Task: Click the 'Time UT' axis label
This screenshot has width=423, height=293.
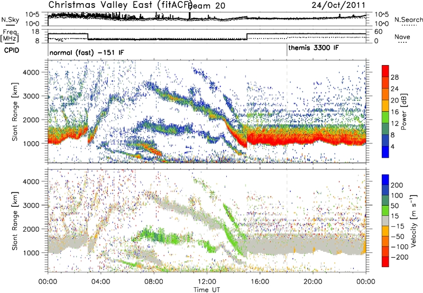Action: point(207,290)
